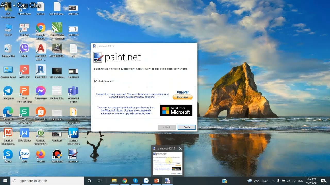Select the WPS Writer desktop icon
The image size is (330, 185).
[x=24, y=135]
